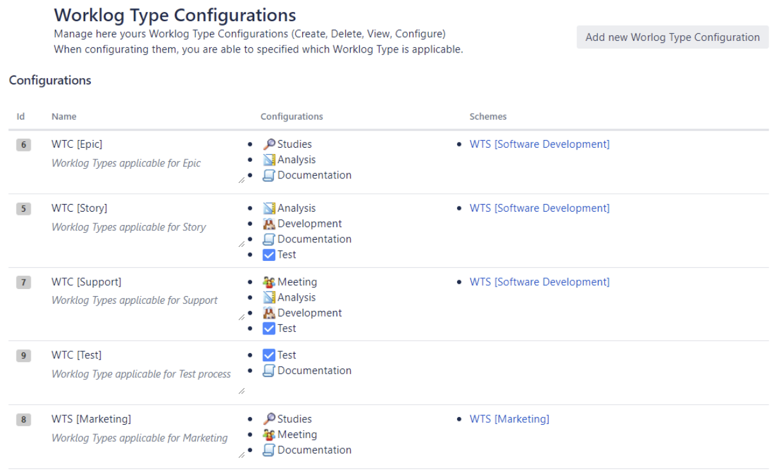Click the Meeting icon in WTC [Support] row
Viewport: 779px width, 472px height.
(269, 282)
